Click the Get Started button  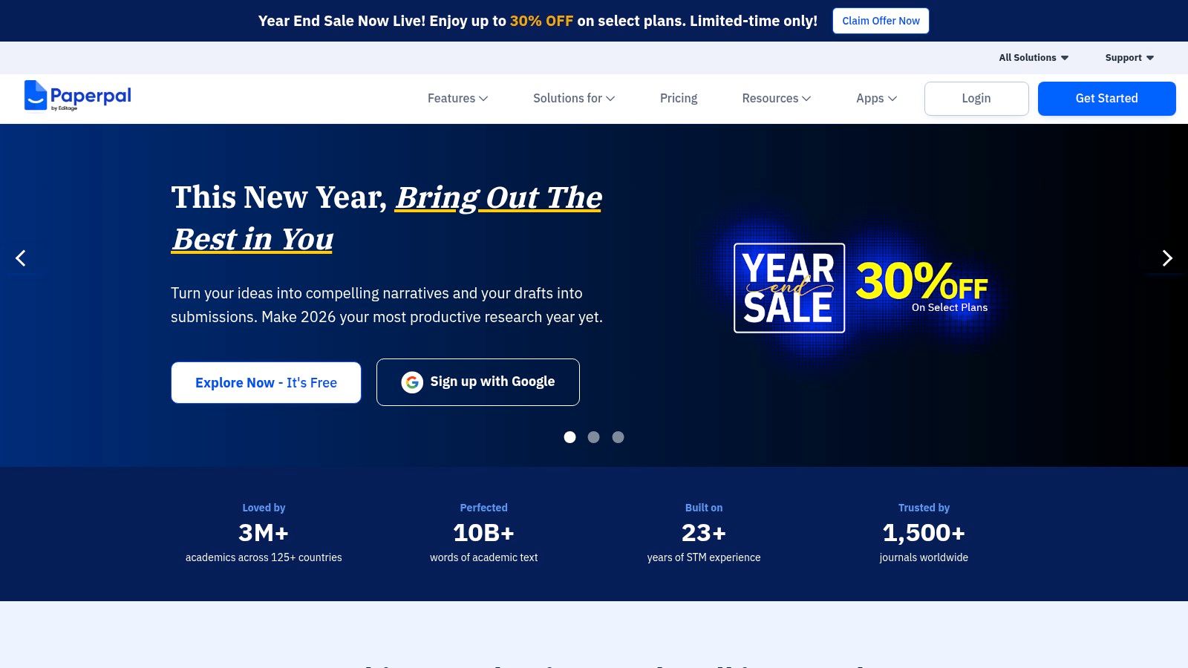tap(1106, 99)
